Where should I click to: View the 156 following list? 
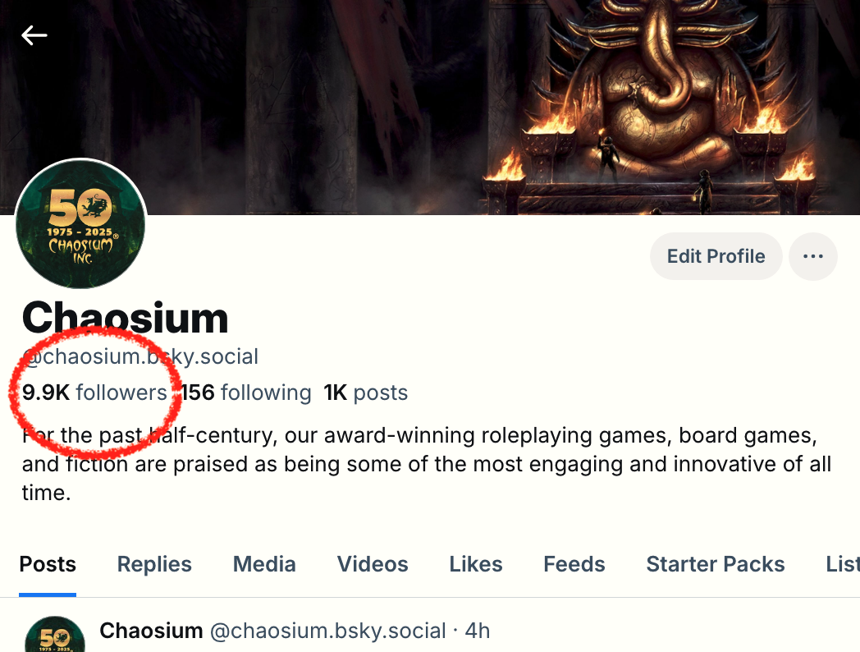coord(246,393)
